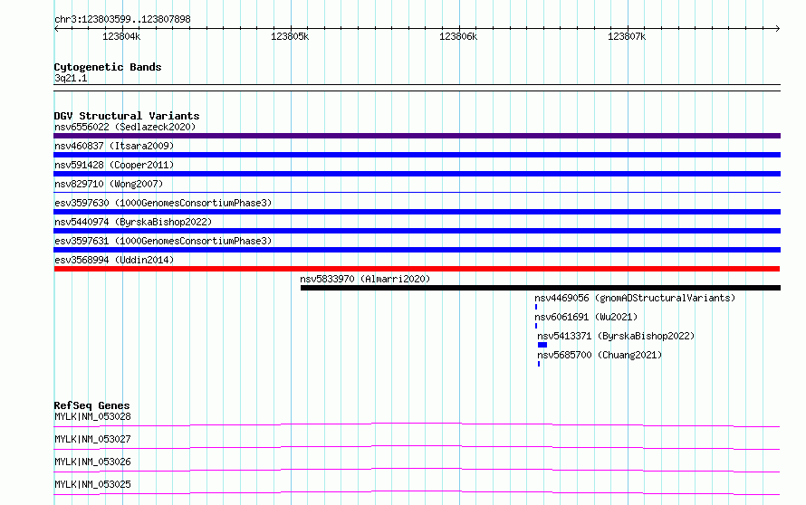Open the nsv460837 (Itsara2009) label
This screenshot has width=806, height=505.
tap(114, 146)
